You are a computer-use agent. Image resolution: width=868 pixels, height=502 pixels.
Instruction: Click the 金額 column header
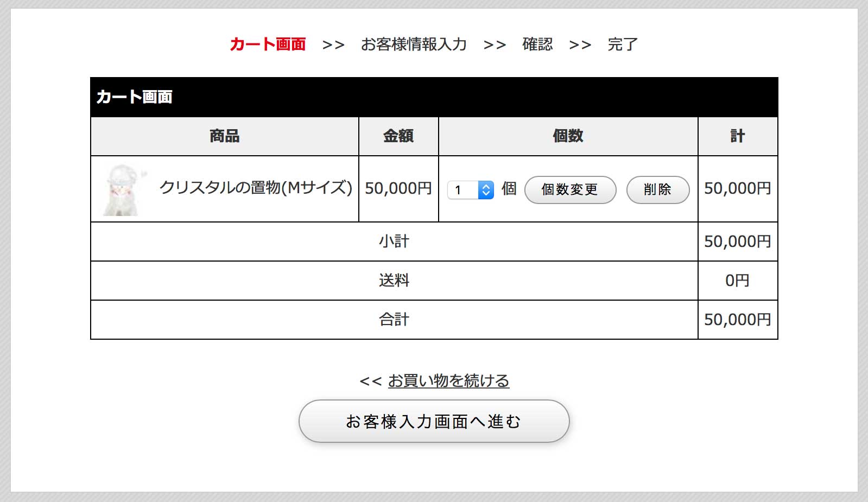[x=398, y=136]
